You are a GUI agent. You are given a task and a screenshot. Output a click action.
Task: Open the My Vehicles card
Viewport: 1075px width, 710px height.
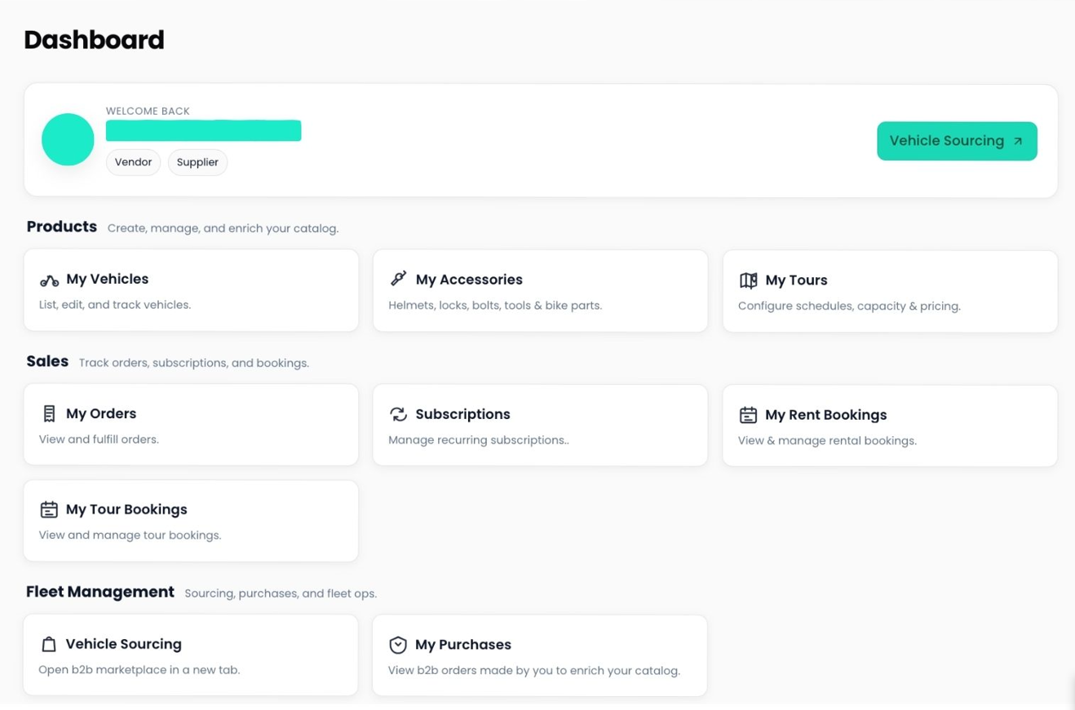click(x=191, y=290)
